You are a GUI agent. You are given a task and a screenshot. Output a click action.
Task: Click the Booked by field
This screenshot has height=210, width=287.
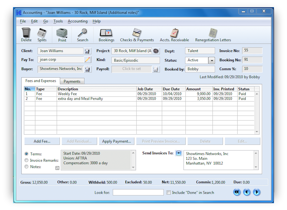click(200, 69)
